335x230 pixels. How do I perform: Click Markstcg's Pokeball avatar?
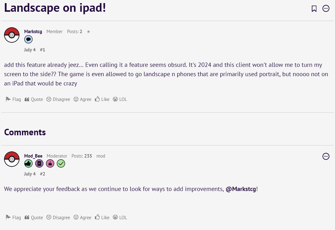12,35
